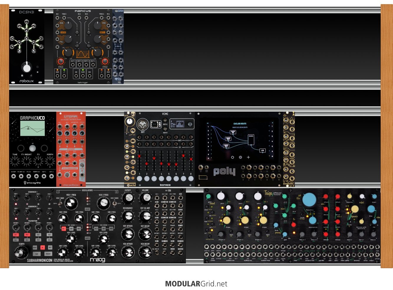Click the SEQ OCT button on Subharmonicon
This screenshot has height=290, width=393.
click(x=87, y=209)
